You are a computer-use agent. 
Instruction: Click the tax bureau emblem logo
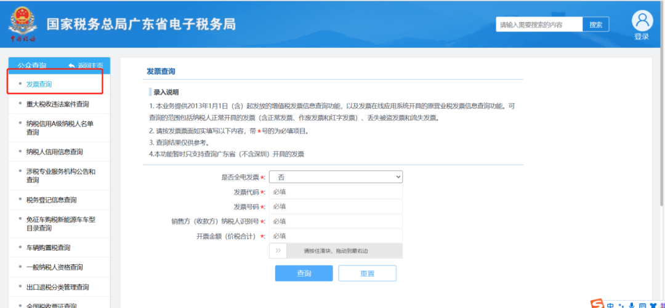[23, 25]
